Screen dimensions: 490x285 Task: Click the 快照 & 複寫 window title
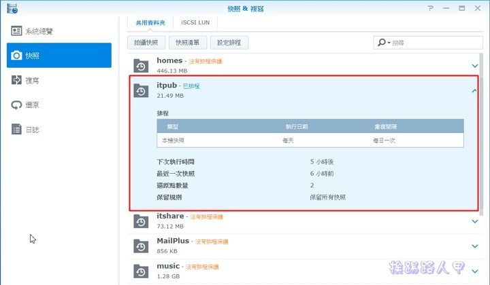[x=246, y=9]
